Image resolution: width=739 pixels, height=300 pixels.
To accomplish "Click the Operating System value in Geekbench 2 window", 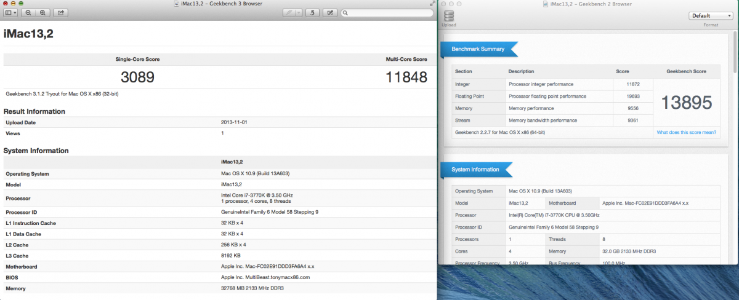I will (539, 191).
